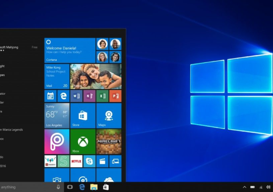The height and width of the screenshot is (192, 273).
Task: Click the microphone icon in search box
Action: (x=58, y=187)
